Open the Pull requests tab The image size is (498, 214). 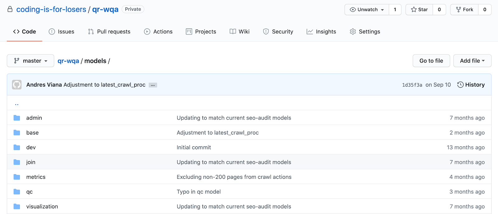109,31
